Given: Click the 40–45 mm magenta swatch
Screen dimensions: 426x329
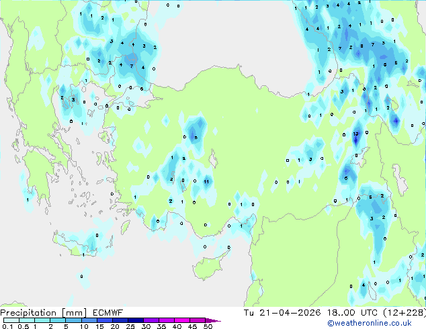Looking at the screenshot, I should [182, 320].
